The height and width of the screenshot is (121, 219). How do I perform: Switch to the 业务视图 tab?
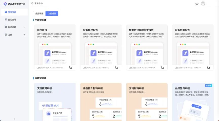click(39, 13)
